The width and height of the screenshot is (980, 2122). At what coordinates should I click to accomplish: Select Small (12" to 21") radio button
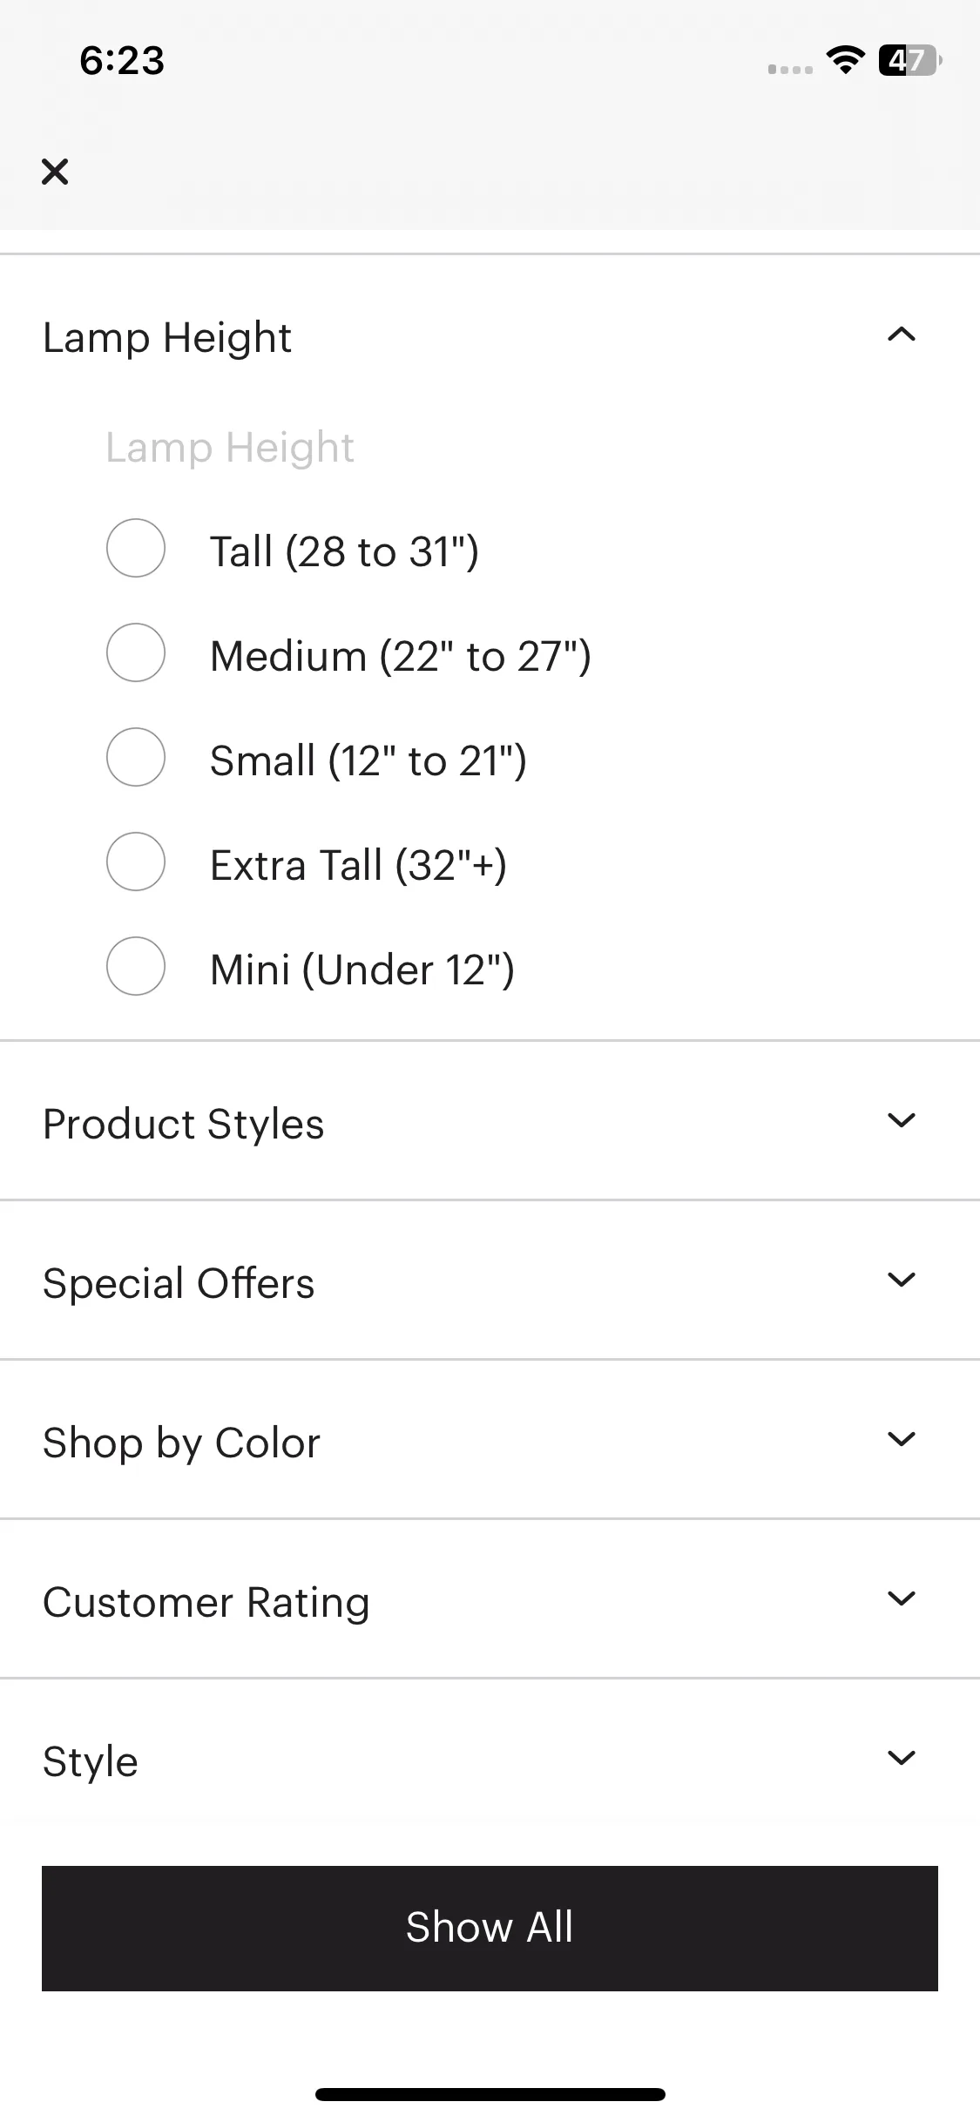[136, 757]
